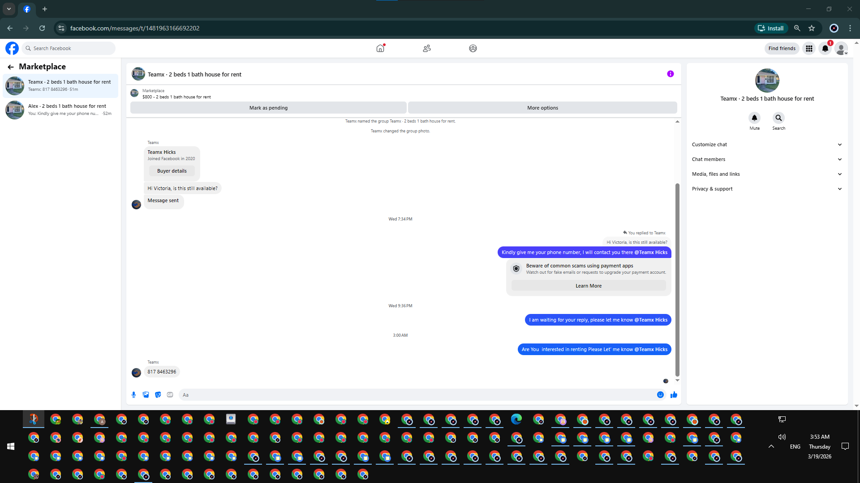Click the purple conversation information icon

[670, 74]
